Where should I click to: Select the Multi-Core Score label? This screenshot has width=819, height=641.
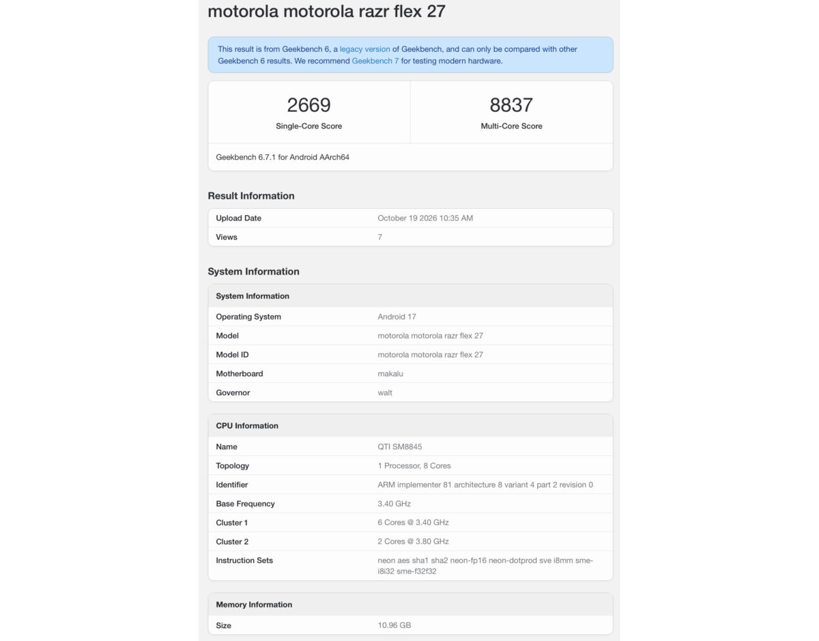pos(511,126)
